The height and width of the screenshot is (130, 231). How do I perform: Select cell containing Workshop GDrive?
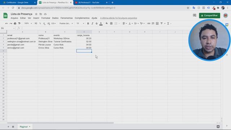tap(65, 38)
